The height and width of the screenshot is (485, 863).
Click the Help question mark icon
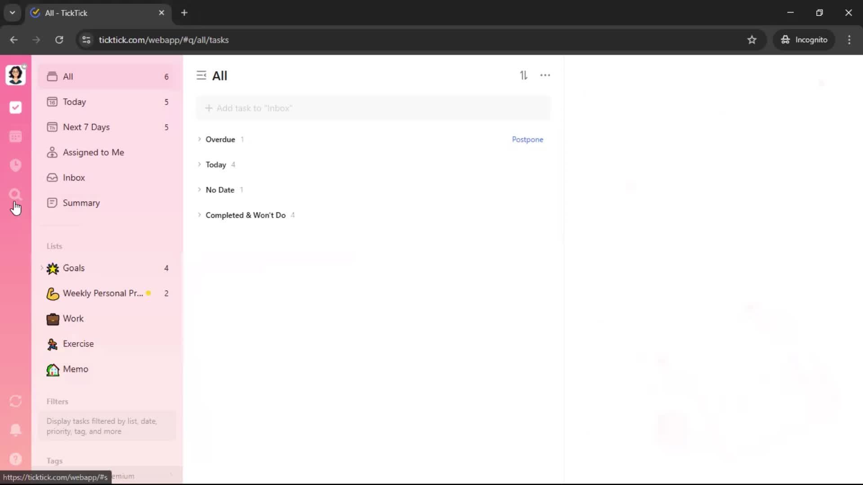(x=15, y=459)
